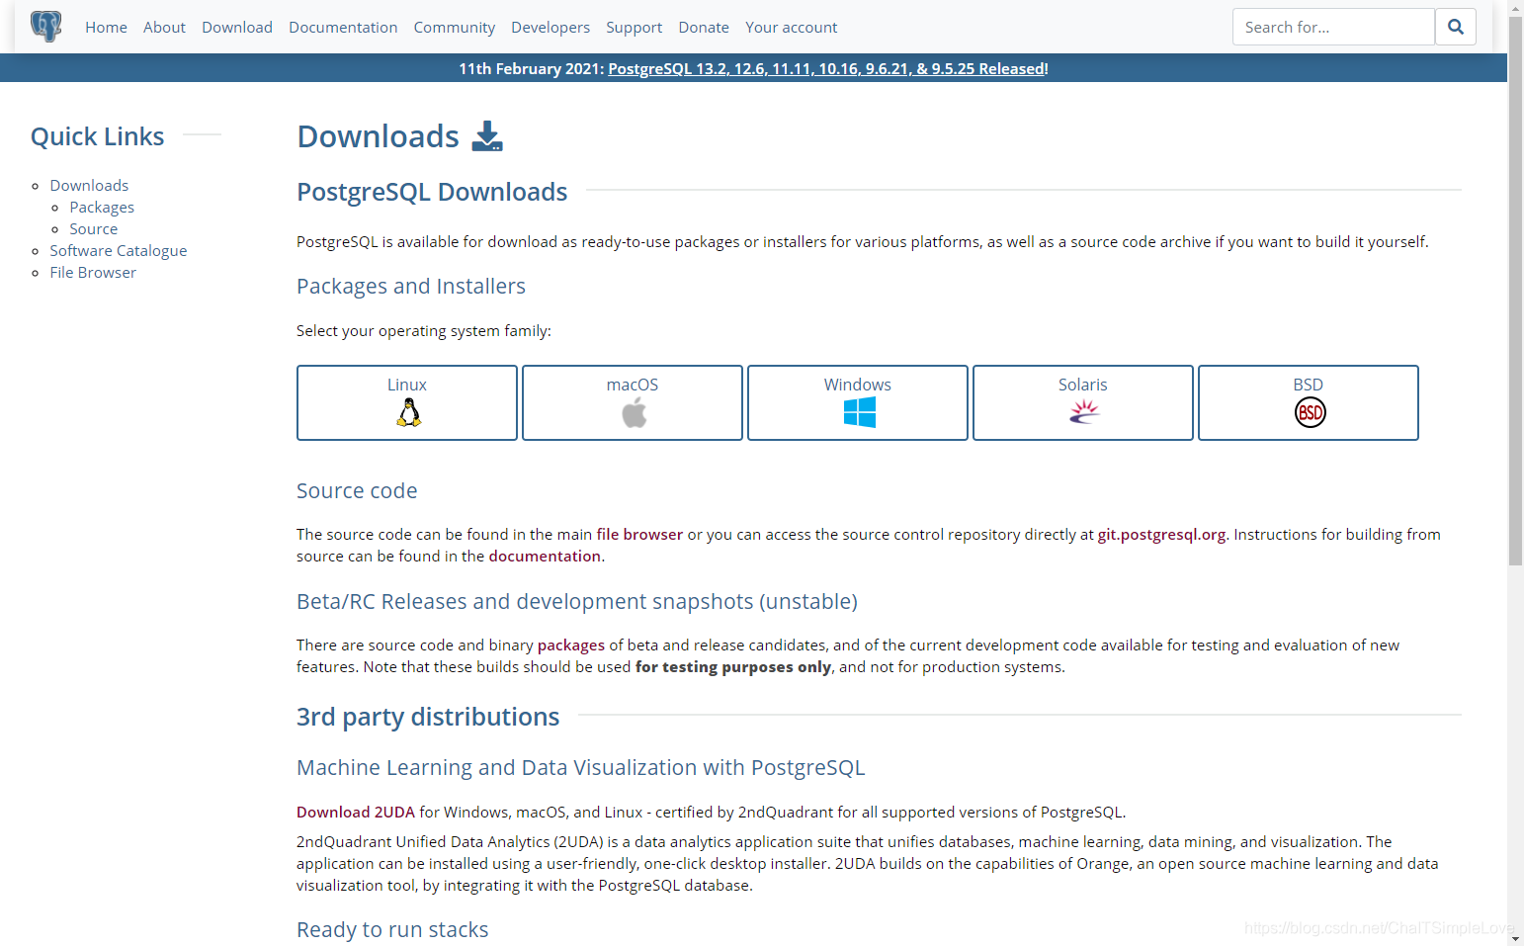Follow the git.postgresql.org link
Viewport: 1524px width, 946px height.
point(1160,534)
